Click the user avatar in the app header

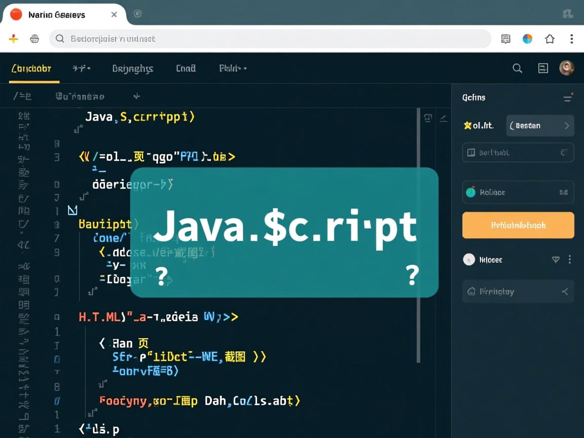pyautogui.click(x=566, y=68)
